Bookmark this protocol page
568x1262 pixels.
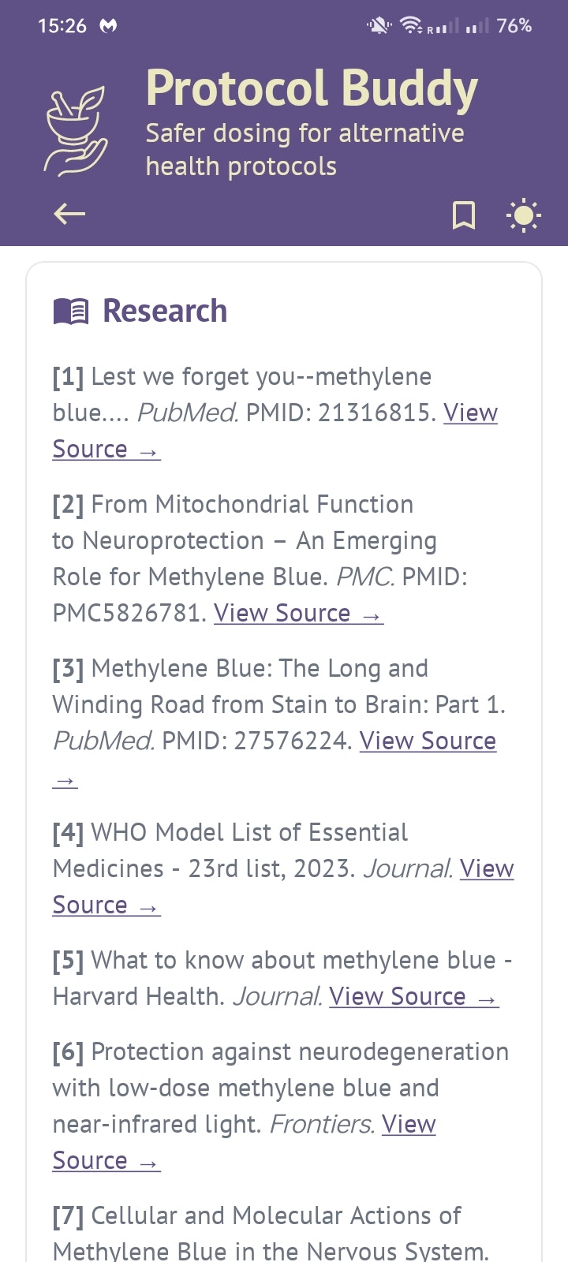tap(463, 215)
